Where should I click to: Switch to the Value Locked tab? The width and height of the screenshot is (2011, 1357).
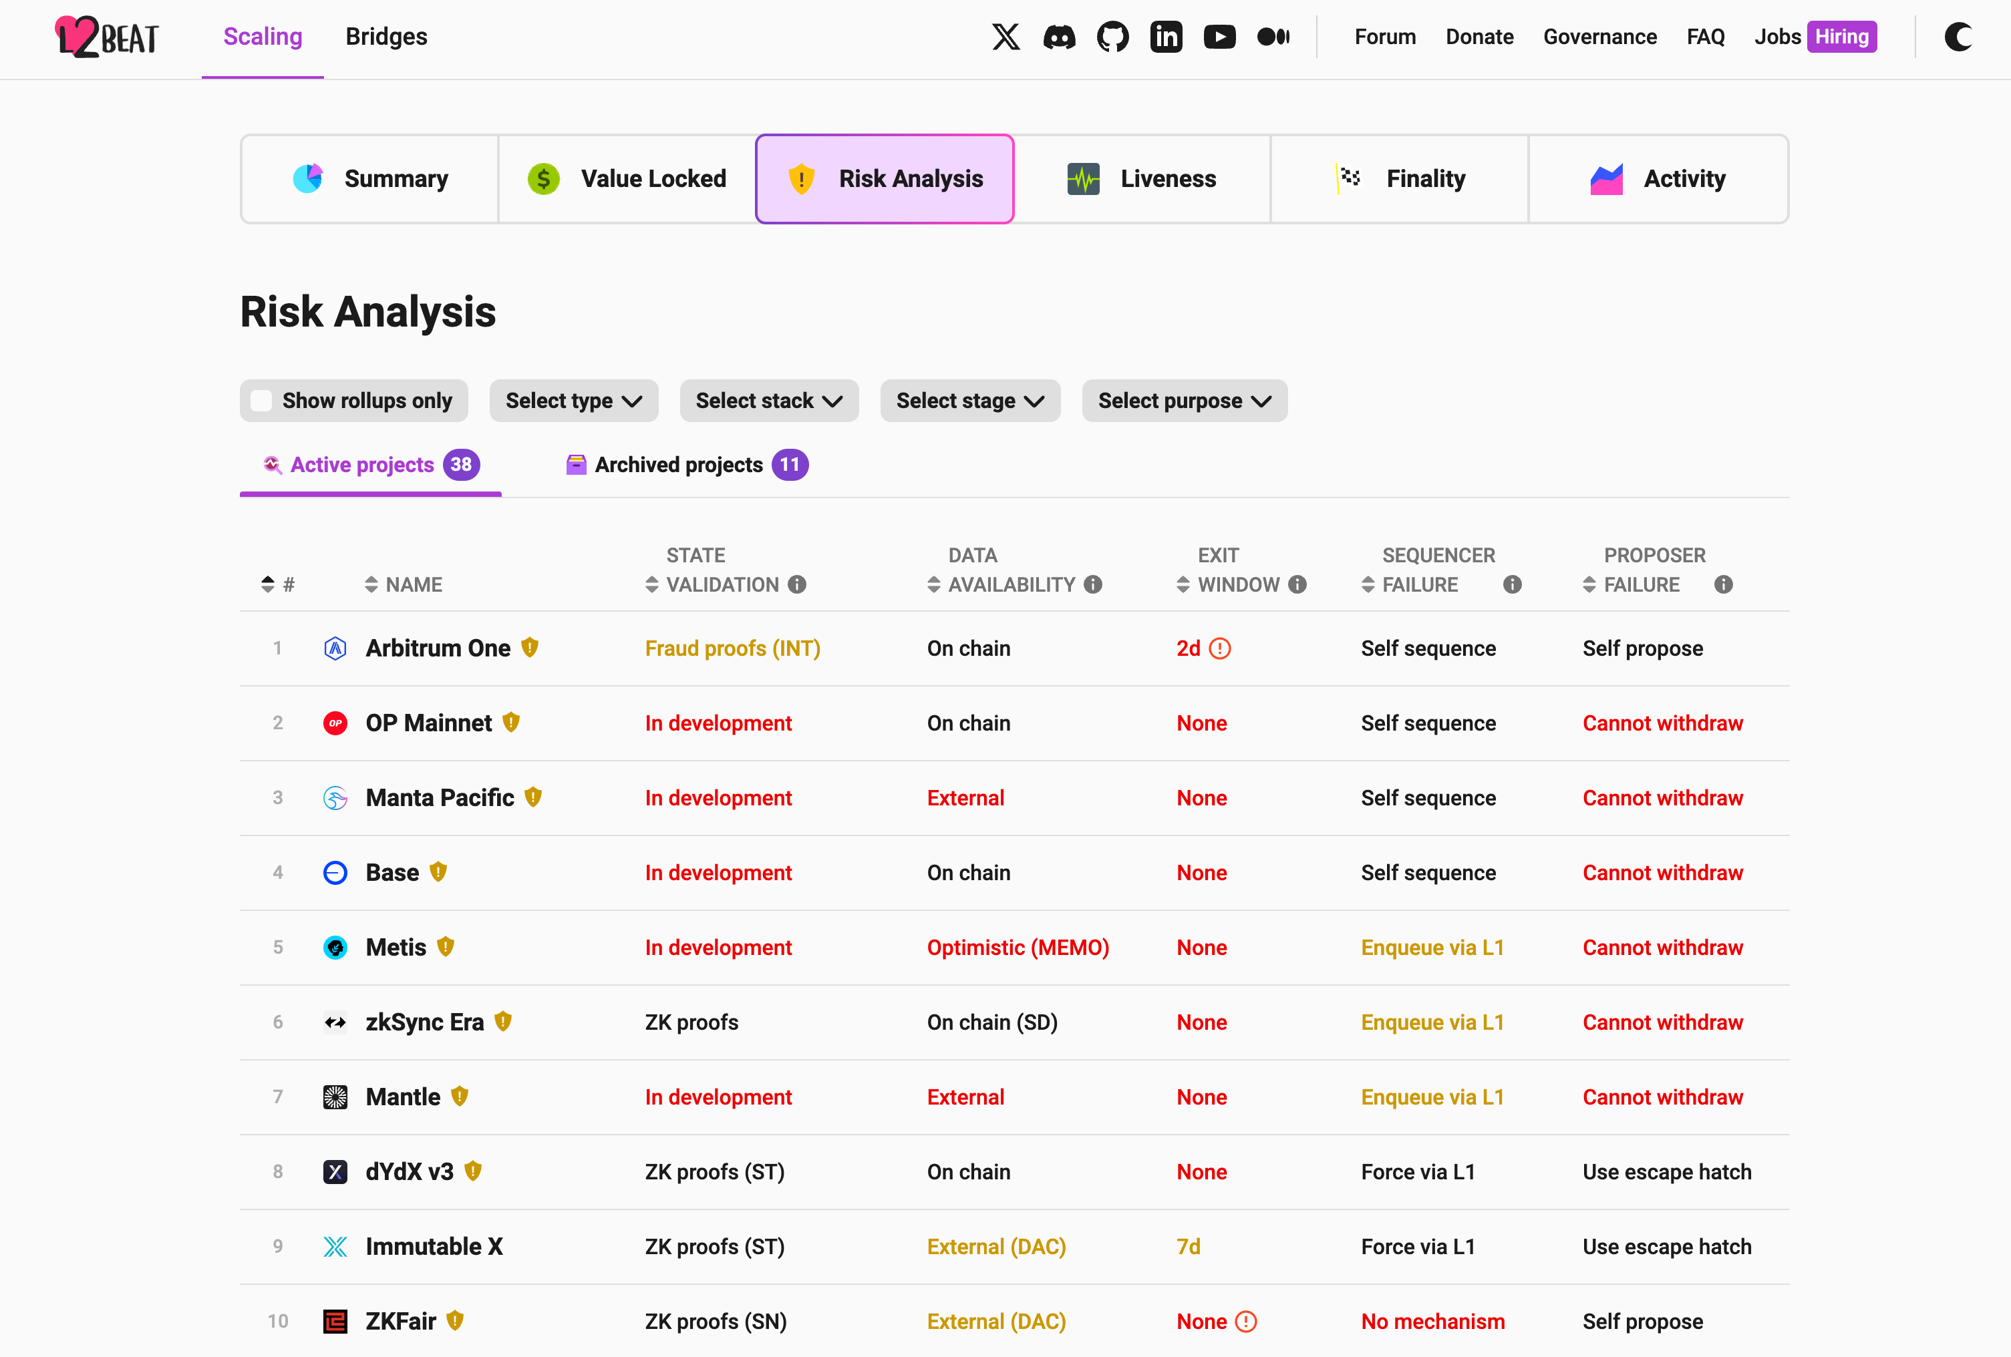(x=627, y=179)
